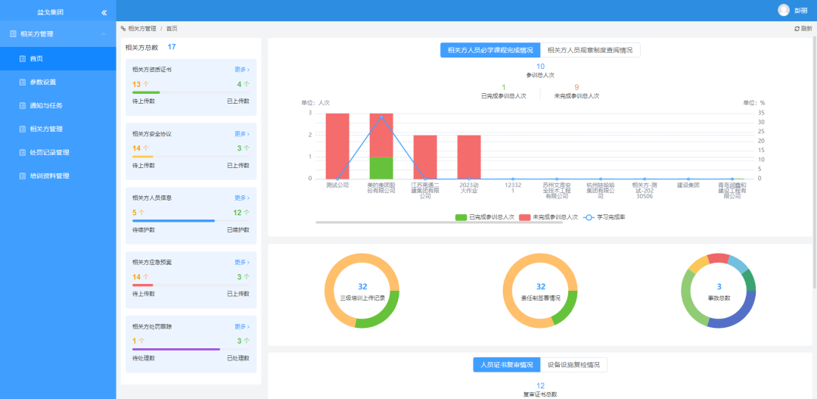Open the user avatar for 彭丽
Viewport: 817px width, 399px height.
[783, 10]
